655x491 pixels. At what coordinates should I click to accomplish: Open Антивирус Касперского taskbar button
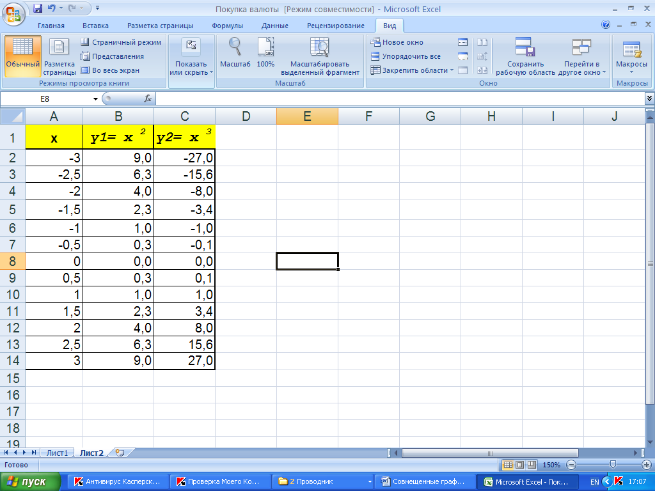coord(118,482)
